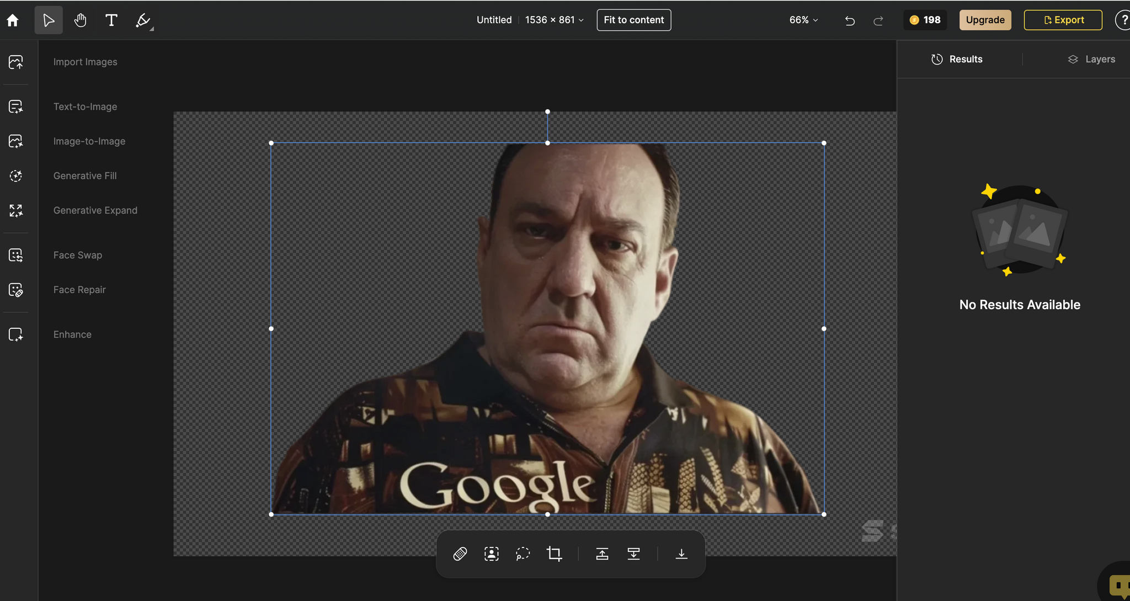Viewport: 1130px width, 601px height.
Task: Click the rotation handle above image
Action: pyautogui.click(x=547, y=111)
